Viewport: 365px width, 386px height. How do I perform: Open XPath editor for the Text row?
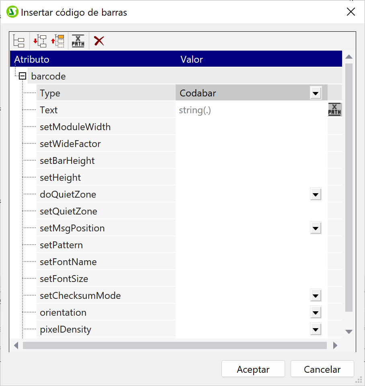[x=334, y=110]
